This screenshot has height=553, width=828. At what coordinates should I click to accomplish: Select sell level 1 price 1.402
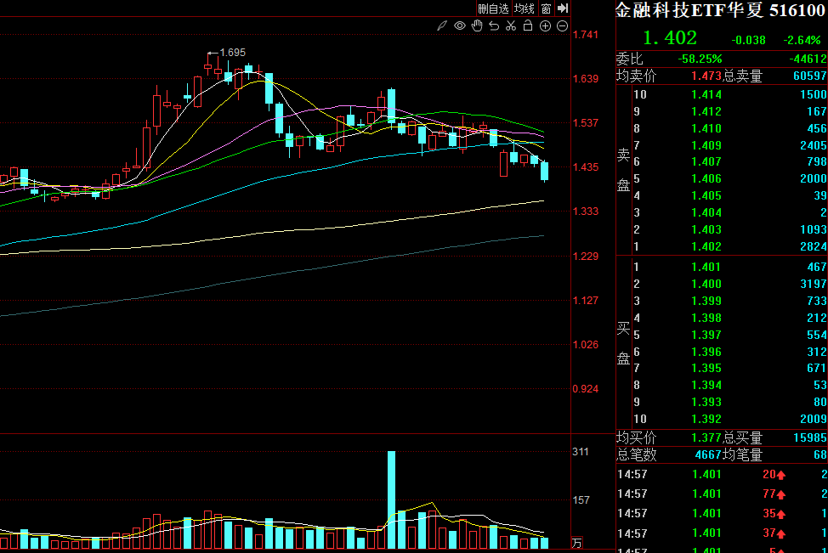(x=706, y=247)
